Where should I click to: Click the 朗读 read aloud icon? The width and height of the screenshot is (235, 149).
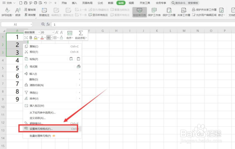click(18, 10)
